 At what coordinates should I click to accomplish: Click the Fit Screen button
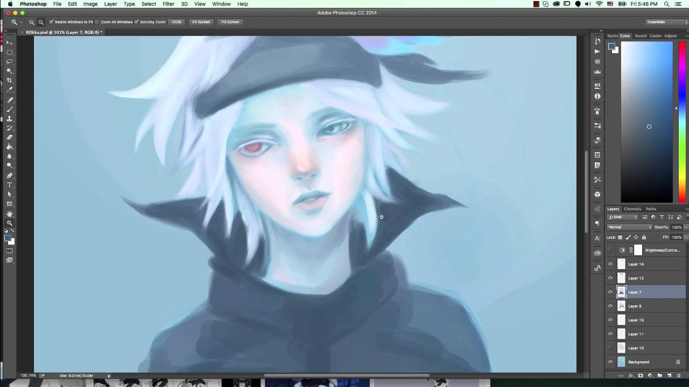pyautogui.click(x=201, y=22)
